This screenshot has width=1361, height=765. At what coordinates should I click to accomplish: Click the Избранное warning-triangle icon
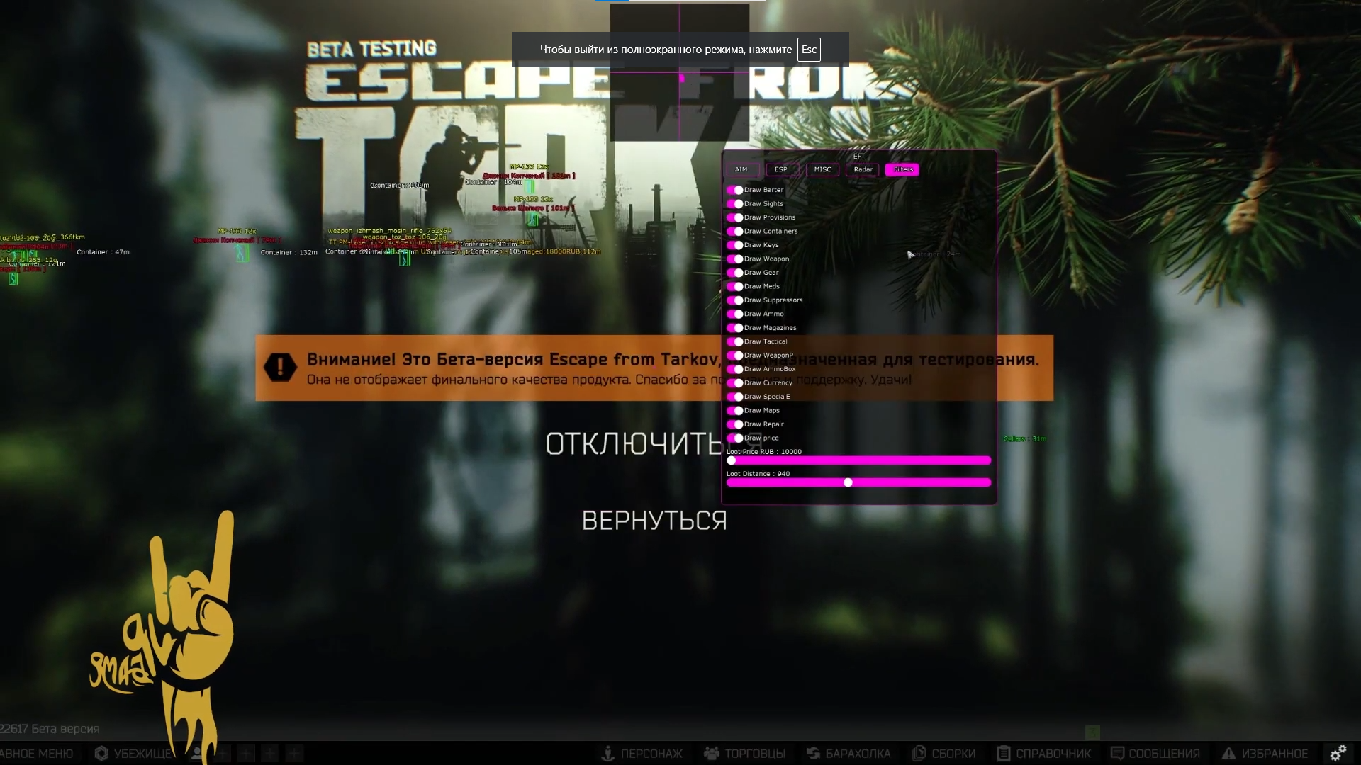(x=1228, y=754)
